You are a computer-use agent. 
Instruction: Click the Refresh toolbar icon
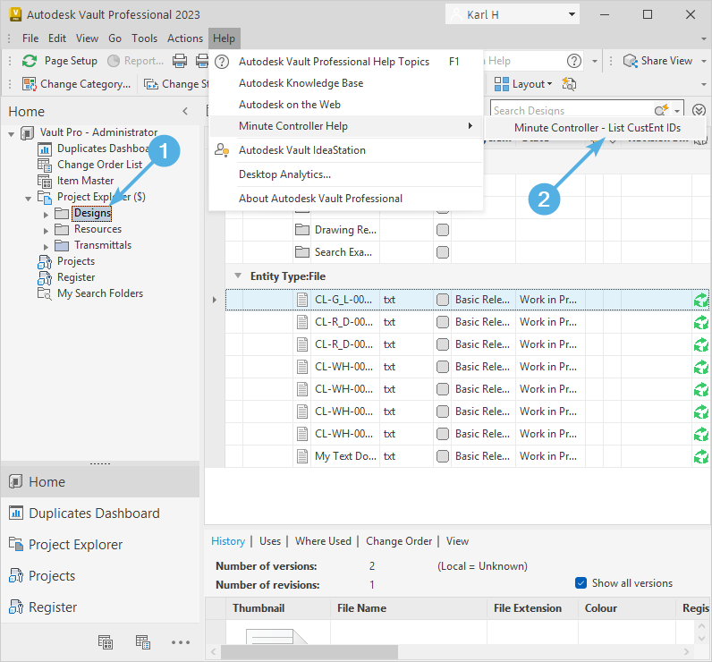[x=30, y=61]
